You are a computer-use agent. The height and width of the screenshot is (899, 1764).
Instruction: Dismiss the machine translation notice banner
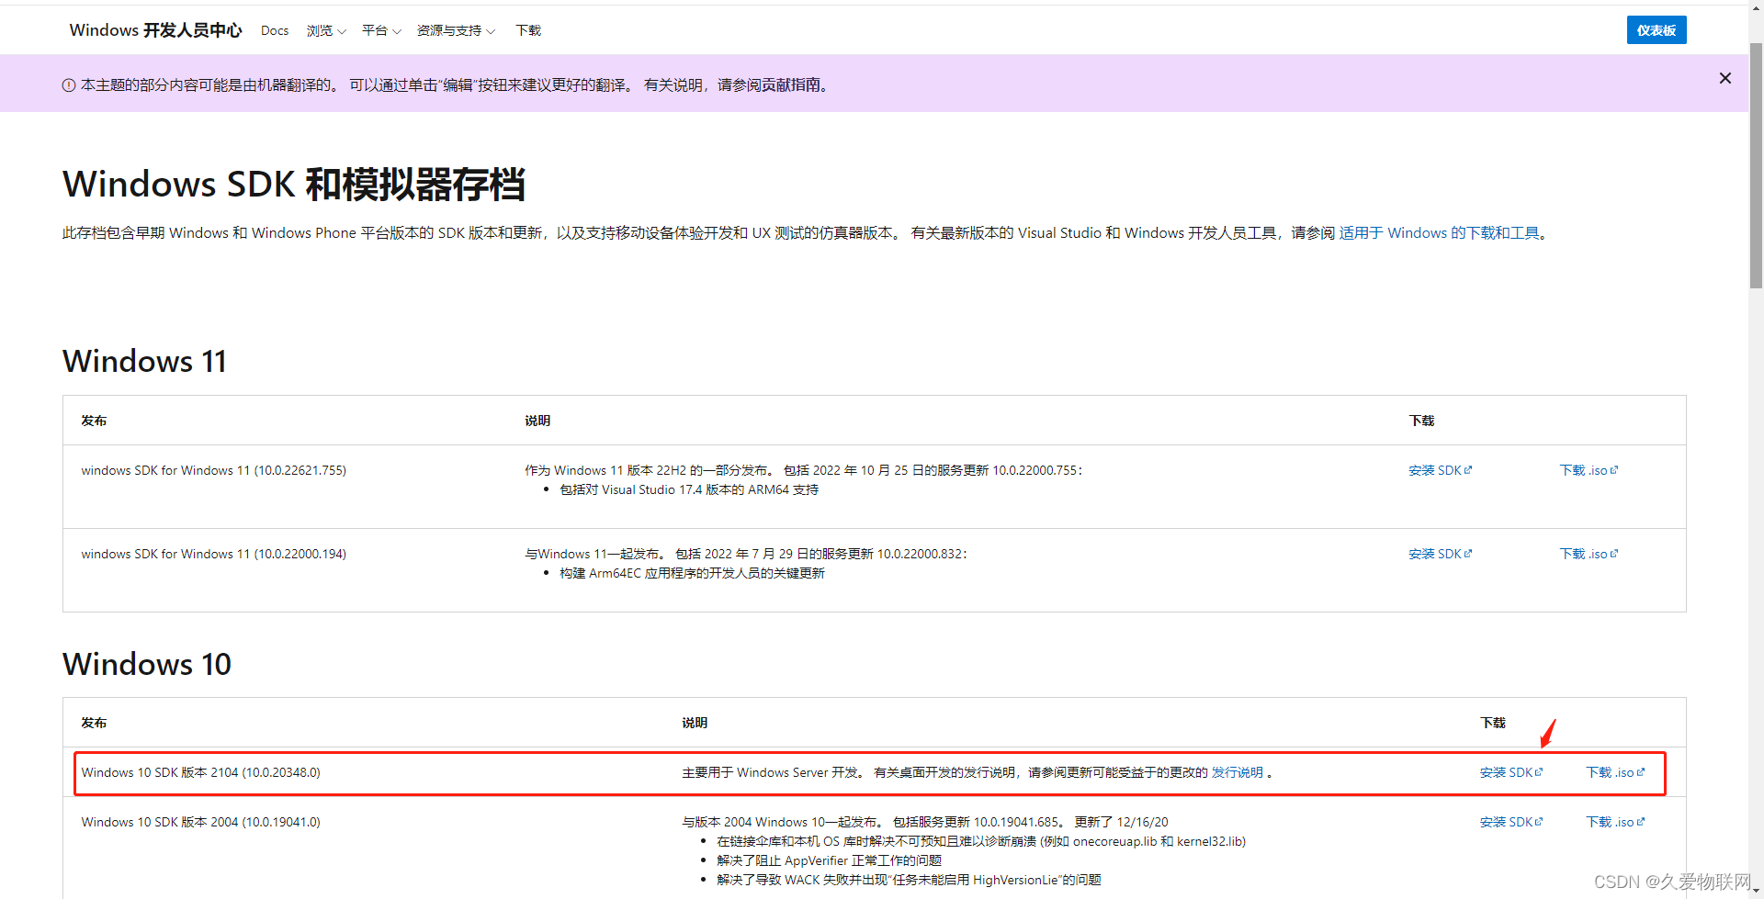click(x=1725, y=78)
